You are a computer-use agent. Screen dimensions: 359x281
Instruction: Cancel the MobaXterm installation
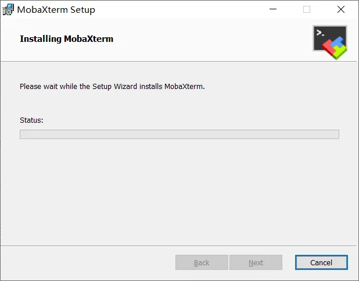click(x=321, y=262)
